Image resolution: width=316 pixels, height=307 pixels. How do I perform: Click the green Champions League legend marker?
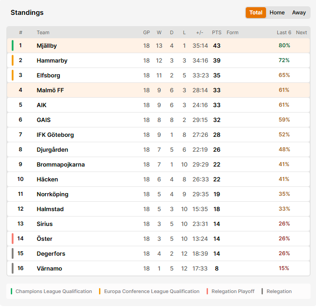pos(12,291)
